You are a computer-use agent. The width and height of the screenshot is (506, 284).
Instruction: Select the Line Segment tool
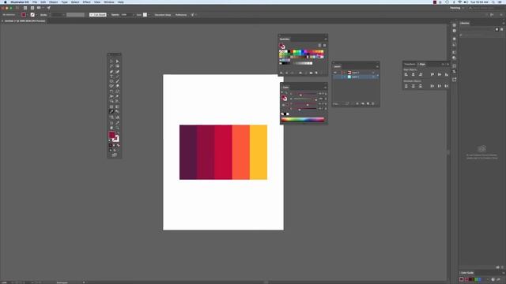point(118,77)
